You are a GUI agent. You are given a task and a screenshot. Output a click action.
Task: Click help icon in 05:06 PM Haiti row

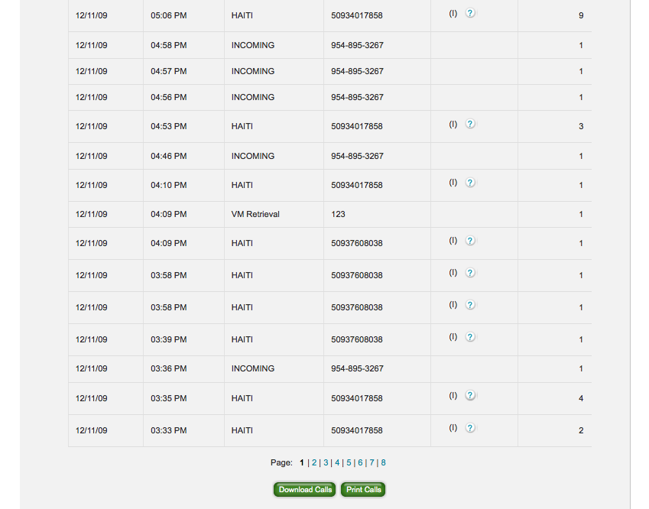(470, 13)
